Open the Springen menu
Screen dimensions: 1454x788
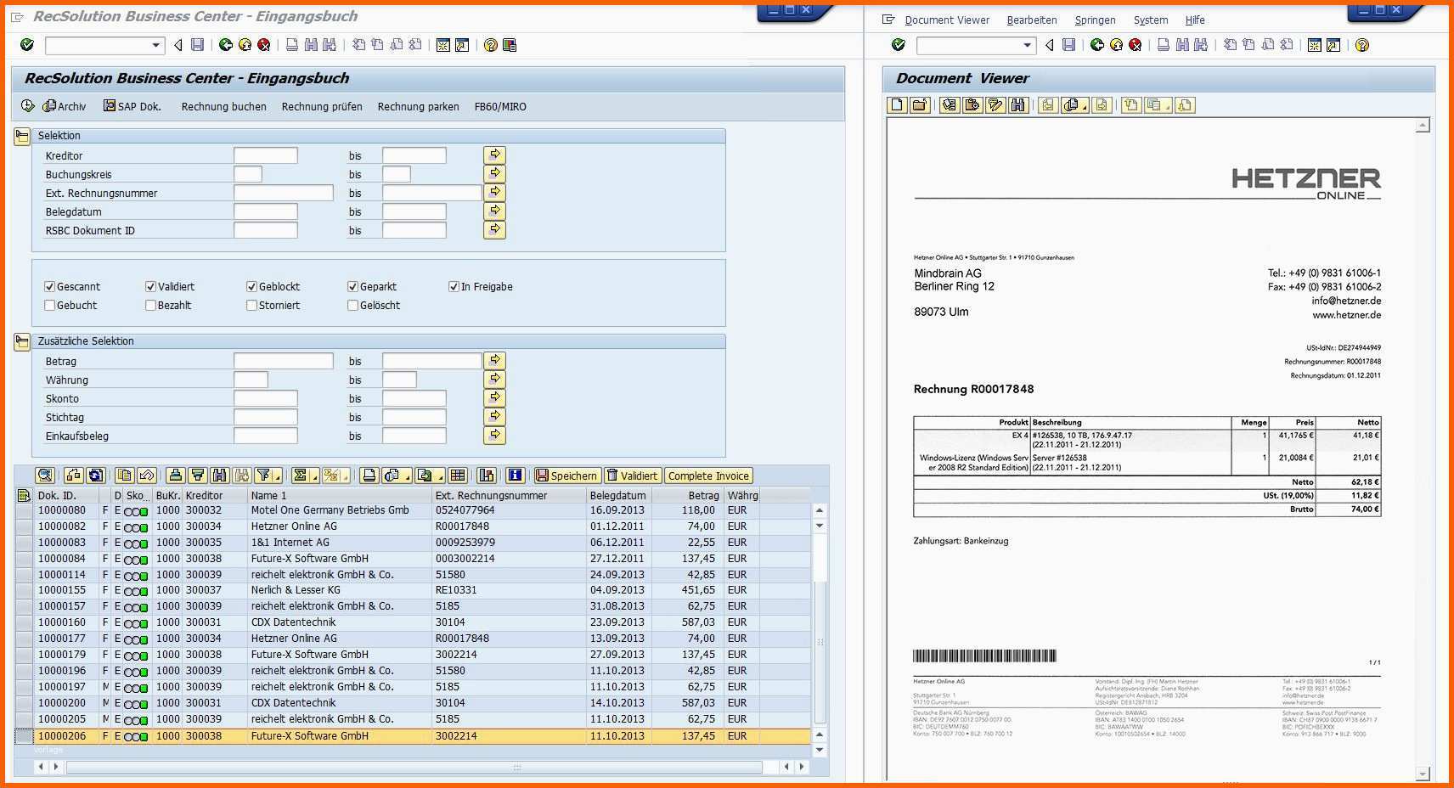pyautogui.click(x=1095, y=20)
